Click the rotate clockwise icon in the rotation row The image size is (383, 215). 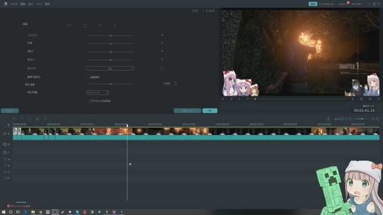(x=69, y=25)
